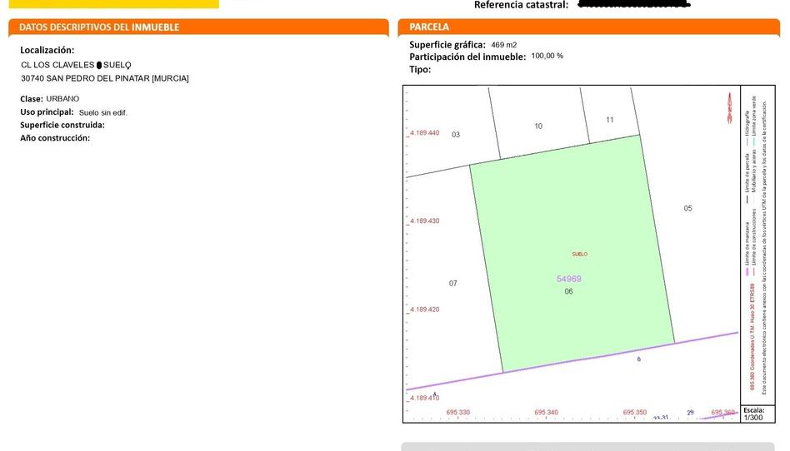Click the 469 m2 graphic surface value
790x451 pixels.
point(504,44)
